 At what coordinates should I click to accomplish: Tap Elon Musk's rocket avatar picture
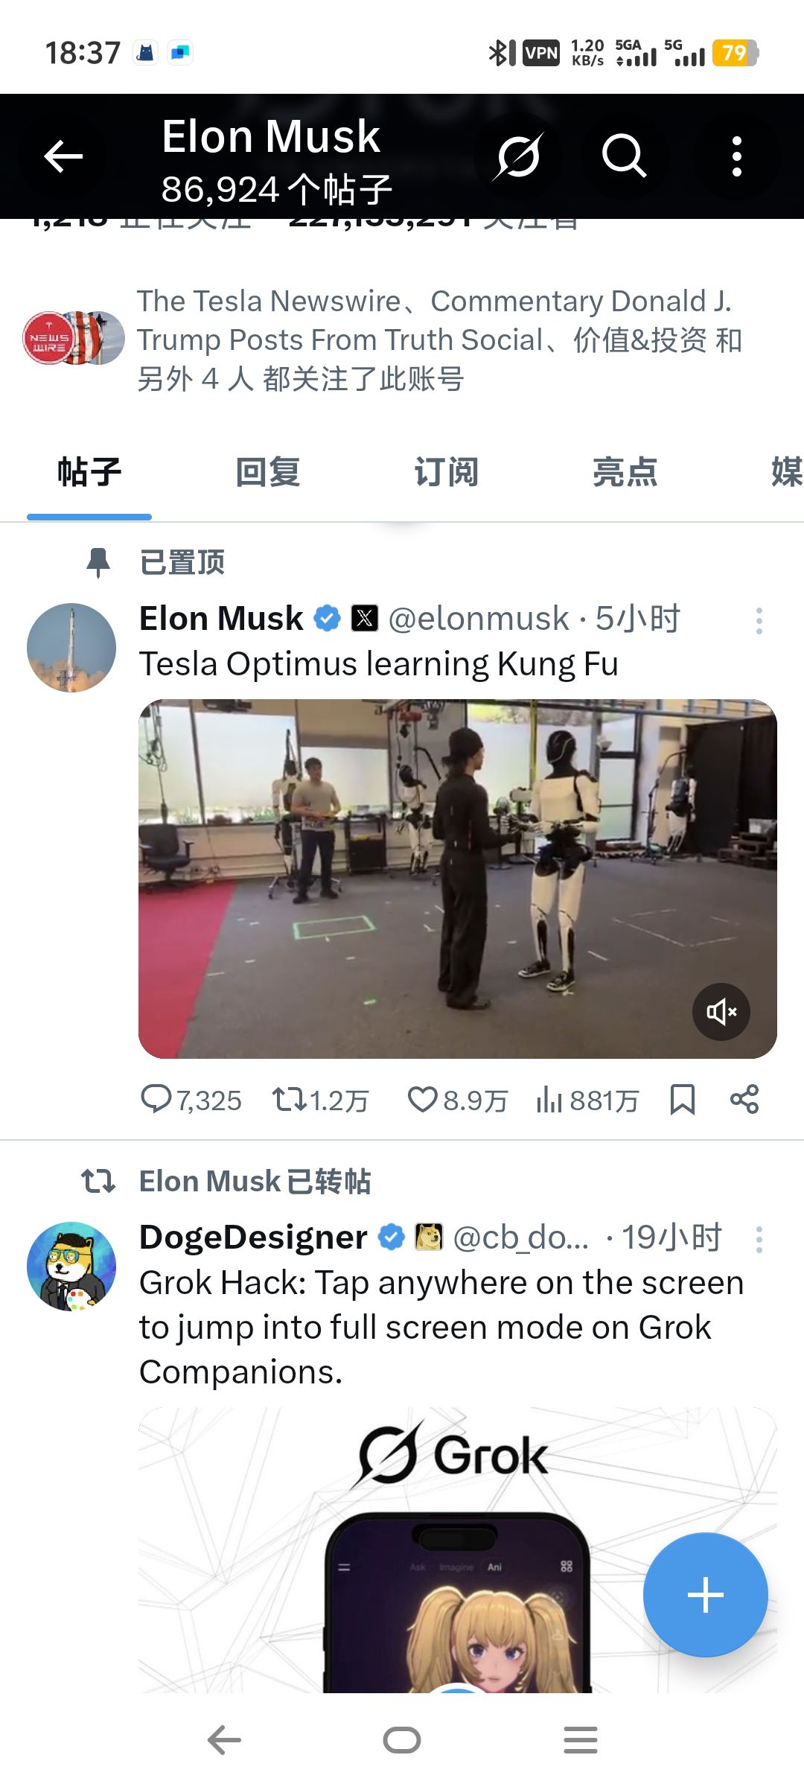point(72,648)
